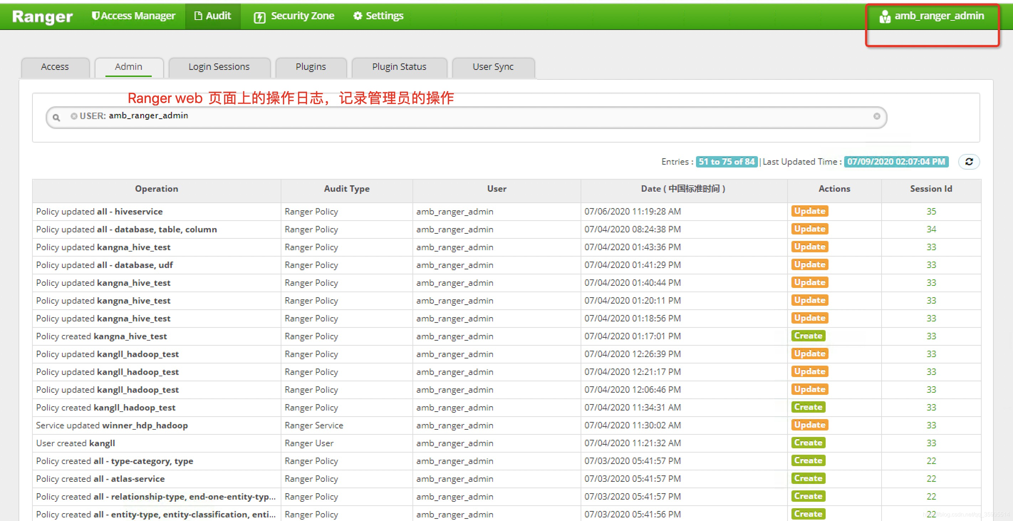Image resolution: width=1013 pixels, height=521 pixels.
Task: Click Update badge for winner_hdp_hadoop service row
Action: 809,424
